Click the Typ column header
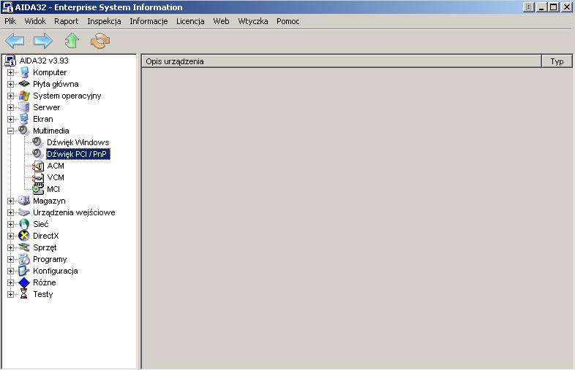This screenshot has width=575, height=370. click(557, 61)
